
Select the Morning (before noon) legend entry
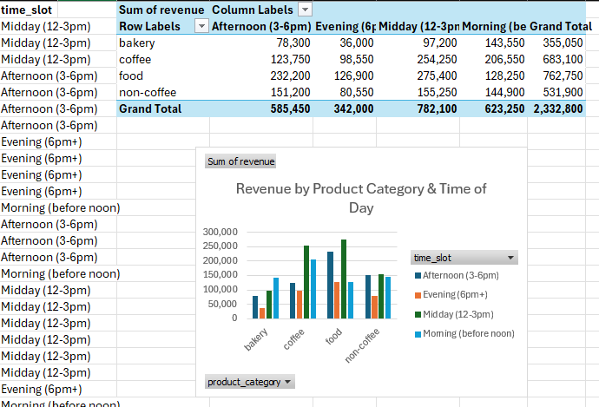[x=468, y=333]
